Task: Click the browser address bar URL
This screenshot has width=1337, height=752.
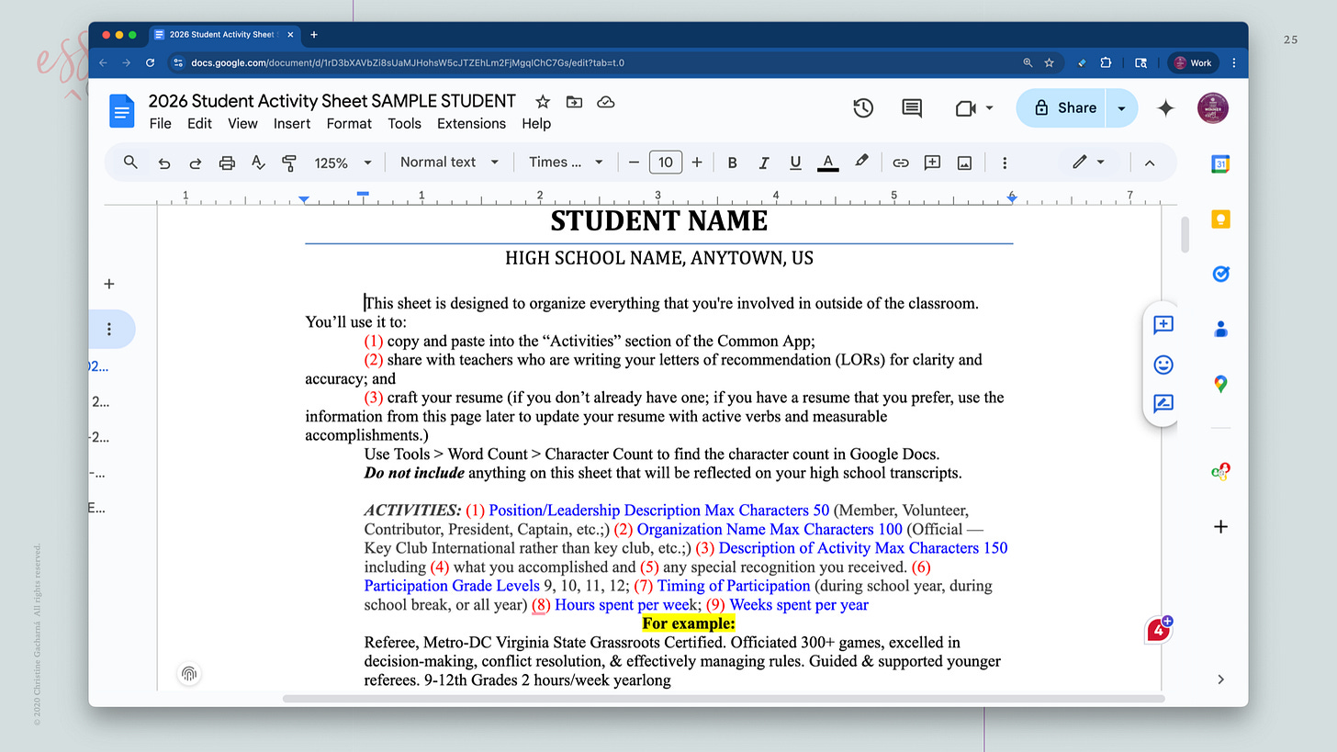Action: click(x=408, y=62)
